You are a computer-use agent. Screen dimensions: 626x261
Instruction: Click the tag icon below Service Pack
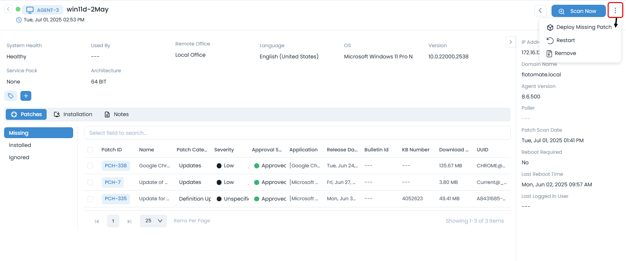pyautogui.click(x=11, y=96)
